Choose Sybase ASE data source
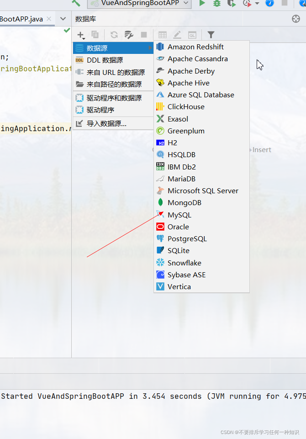This screenshot has height=439, width=306. [201, 275]
